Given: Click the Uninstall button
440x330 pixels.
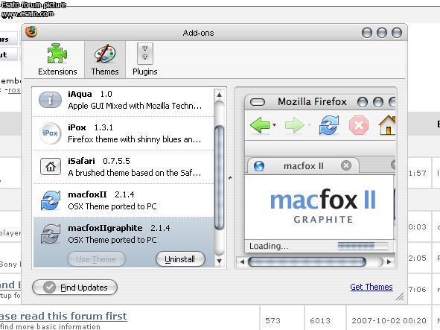Looking at the screenshot, I should pos(180,259).
